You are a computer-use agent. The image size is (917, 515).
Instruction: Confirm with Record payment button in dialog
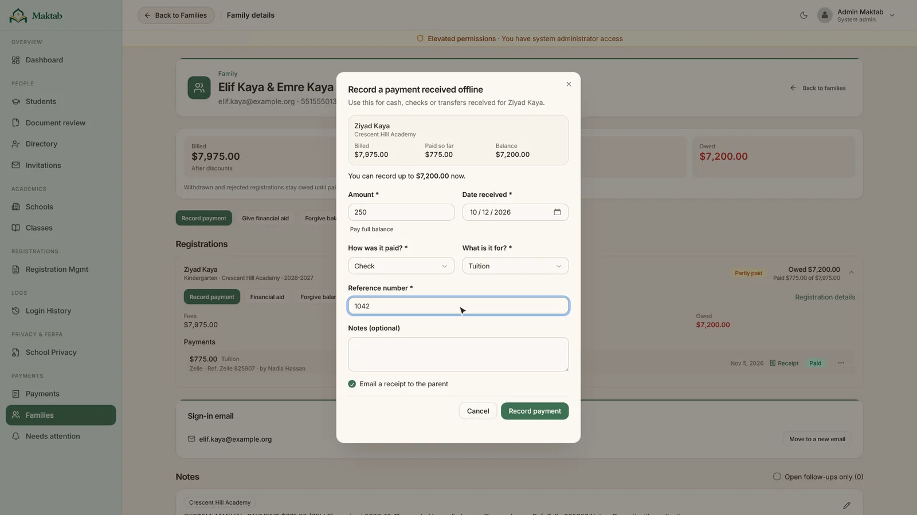535,411
